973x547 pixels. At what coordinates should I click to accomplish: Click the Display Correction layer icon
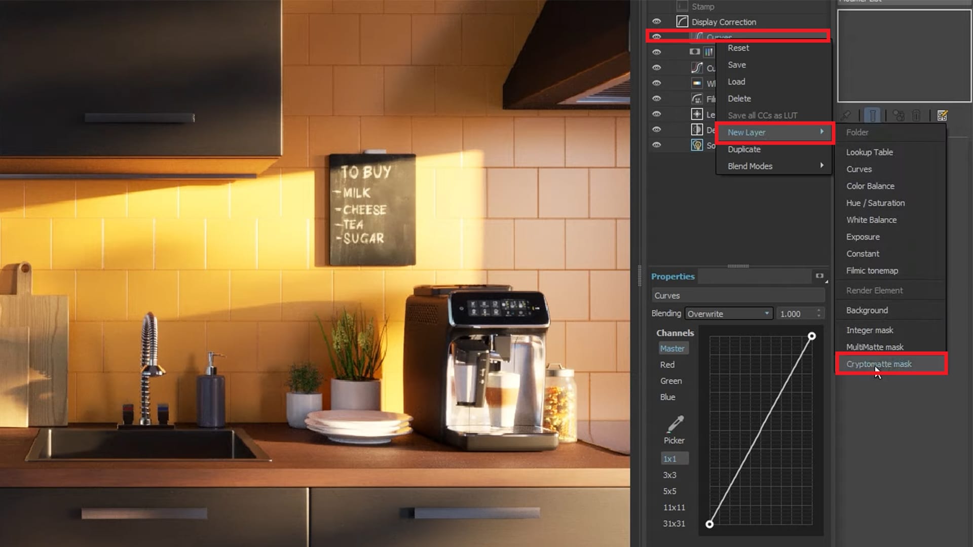point(681,21)
